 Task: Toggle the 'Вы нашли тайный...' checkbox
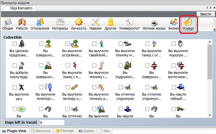click(174, 87)
